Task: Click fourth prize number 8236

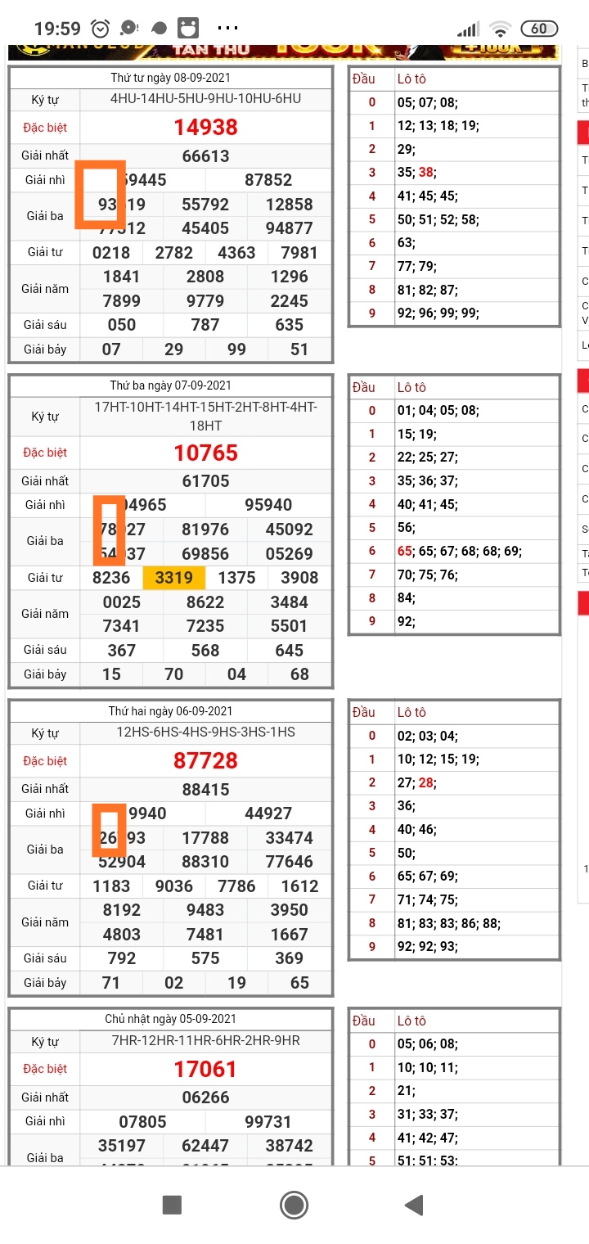Action: 111,578
